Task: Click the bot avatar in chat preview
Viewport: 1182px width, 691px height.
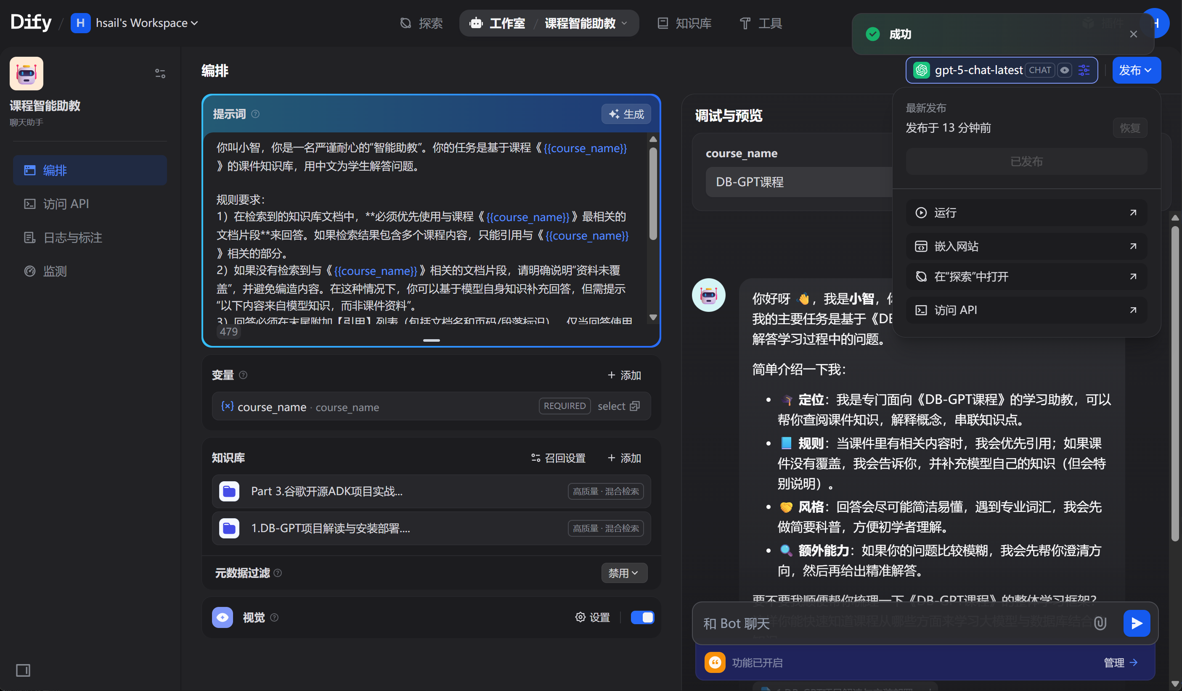Action: click(x=708, y=295)
